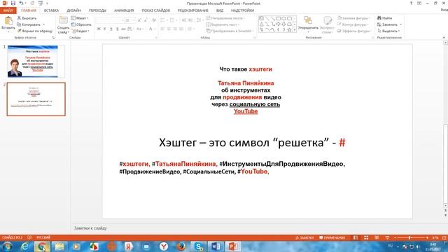
Task: Switch to the ПЕРЕХОДЫ tab
Action: (x=97, y=10)
